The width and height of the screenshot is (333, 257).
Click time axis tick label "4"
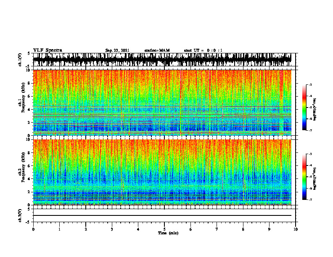coord(138,229)
